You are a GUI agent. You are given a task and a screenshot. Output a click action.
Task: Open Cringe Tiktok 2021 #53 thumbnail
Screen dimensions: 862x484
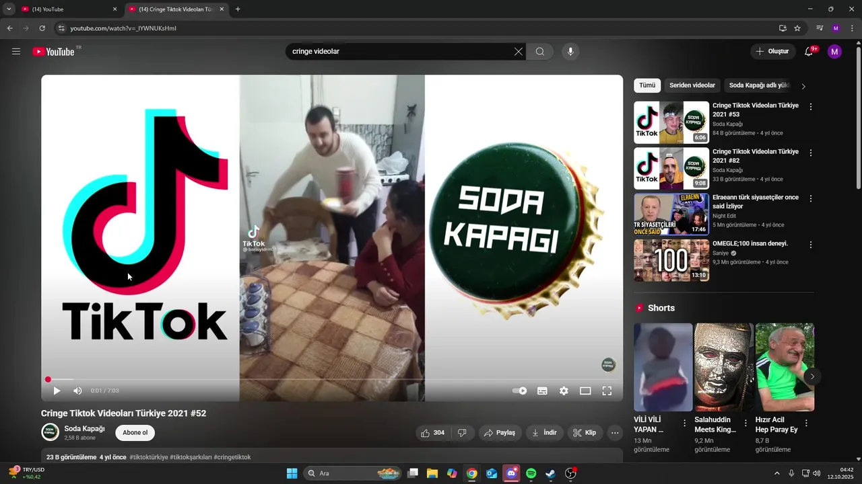tap(671, 122)
